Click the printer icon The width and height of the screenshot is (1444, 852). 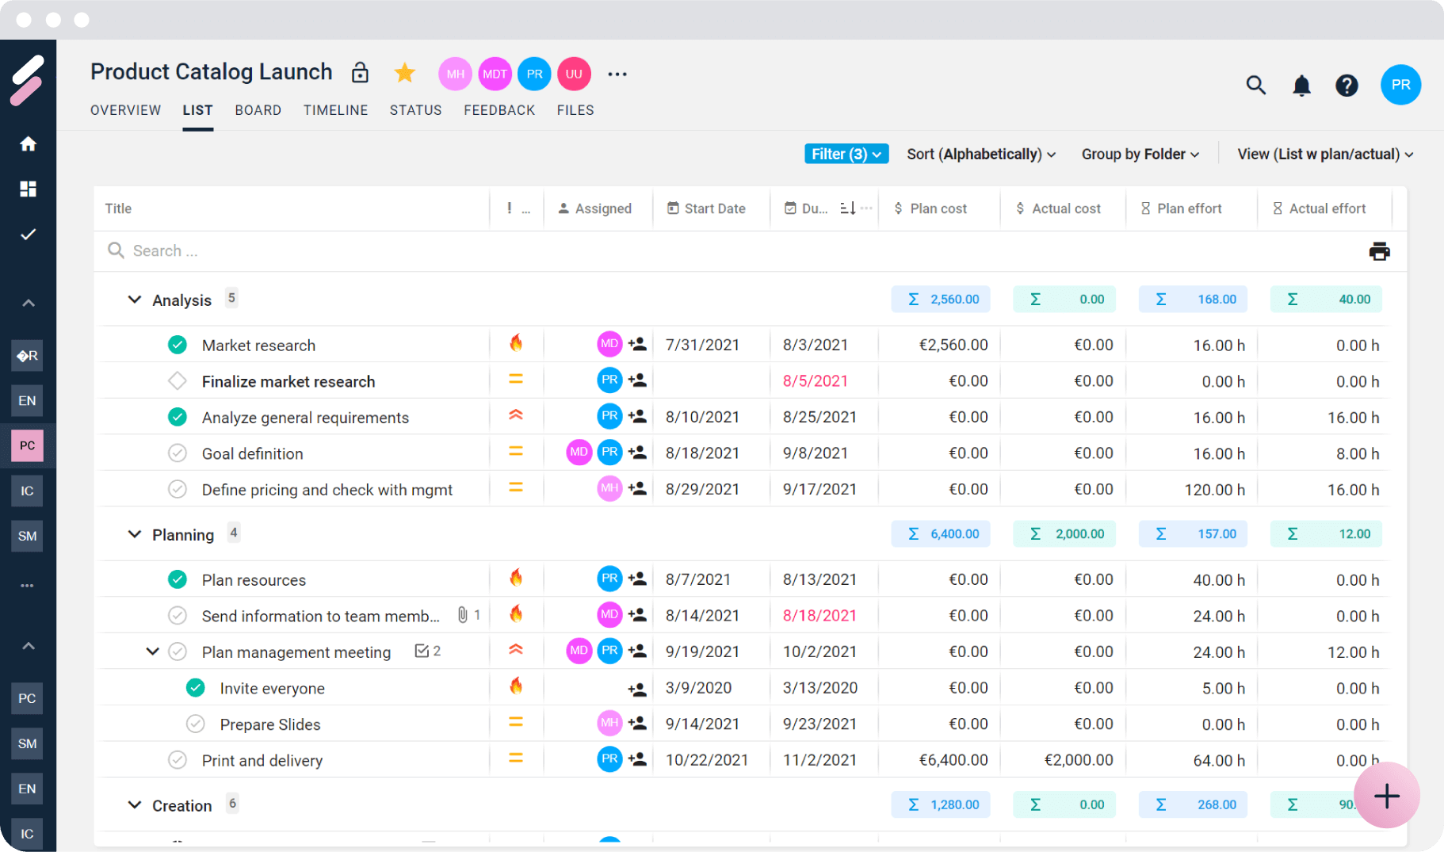coord(1379,251)
